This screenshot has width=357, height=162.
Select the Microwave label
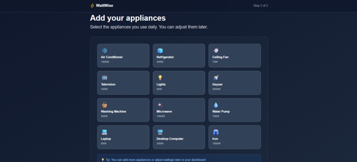click(164, 112)
